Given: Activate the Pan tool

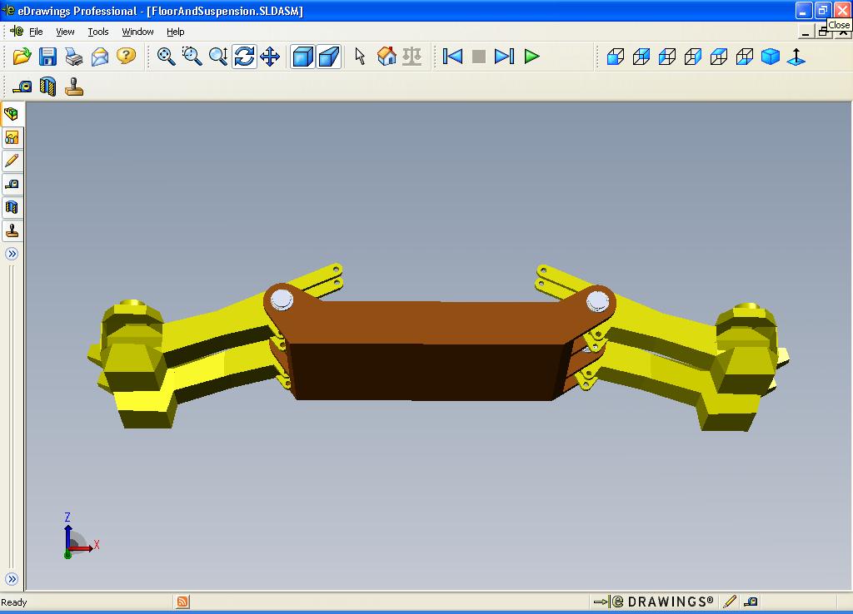Looking at the screenshot, I should pyautogui.click(x=271, y=57).
